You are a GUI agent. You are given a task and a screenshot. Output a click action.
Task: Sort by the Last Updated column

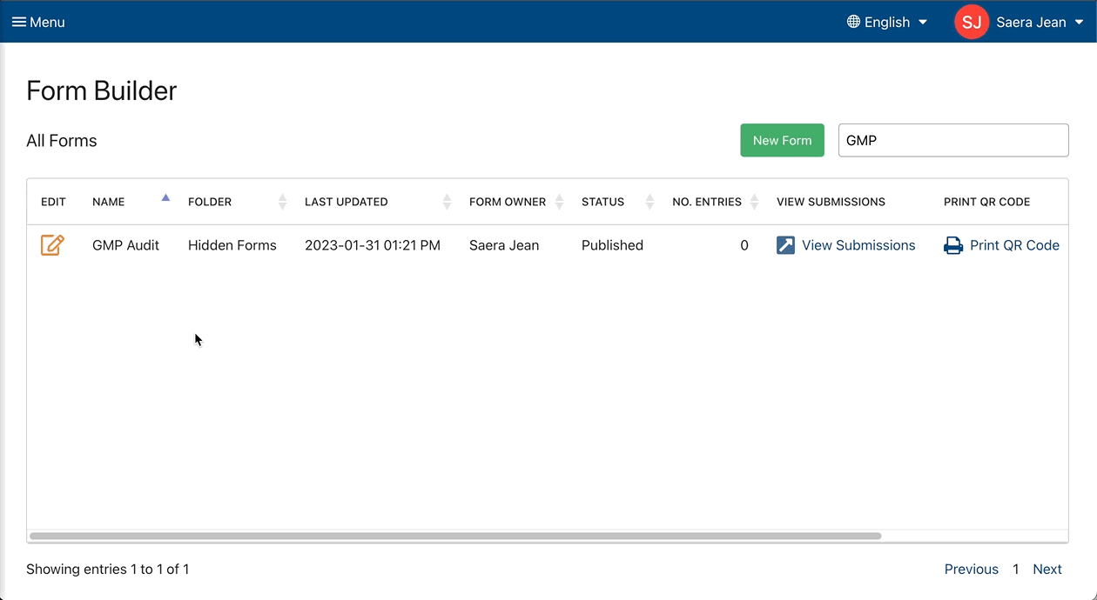pyautogui.click(x=378, y=202)
